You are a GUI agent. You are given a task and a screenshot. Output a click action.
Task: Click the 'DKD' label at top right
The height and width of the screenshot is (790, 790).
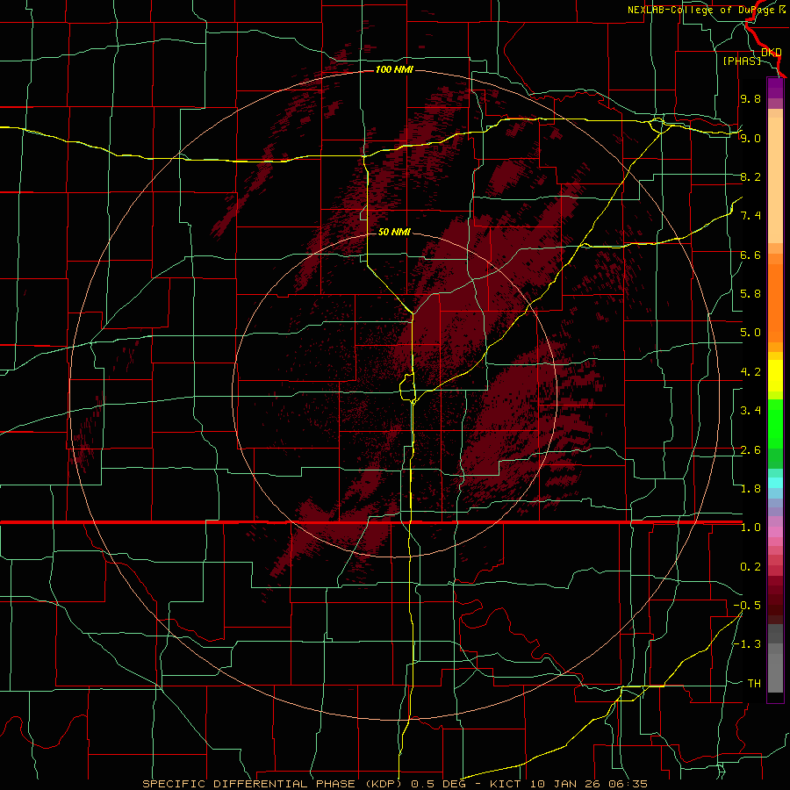[772, 52]
